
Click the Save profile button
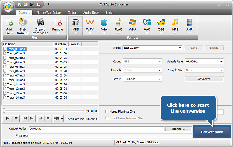[x=194, y=48]
